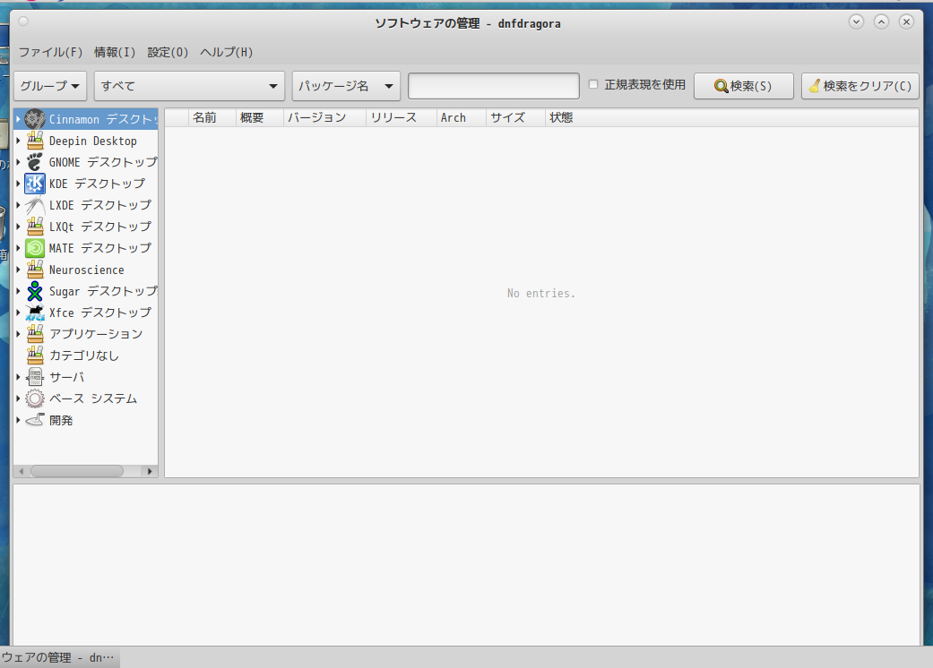The height and width of the screenshot is (668, 933).
Task: Select the アプリケーション tree row
Action: [x=86, y=334]
